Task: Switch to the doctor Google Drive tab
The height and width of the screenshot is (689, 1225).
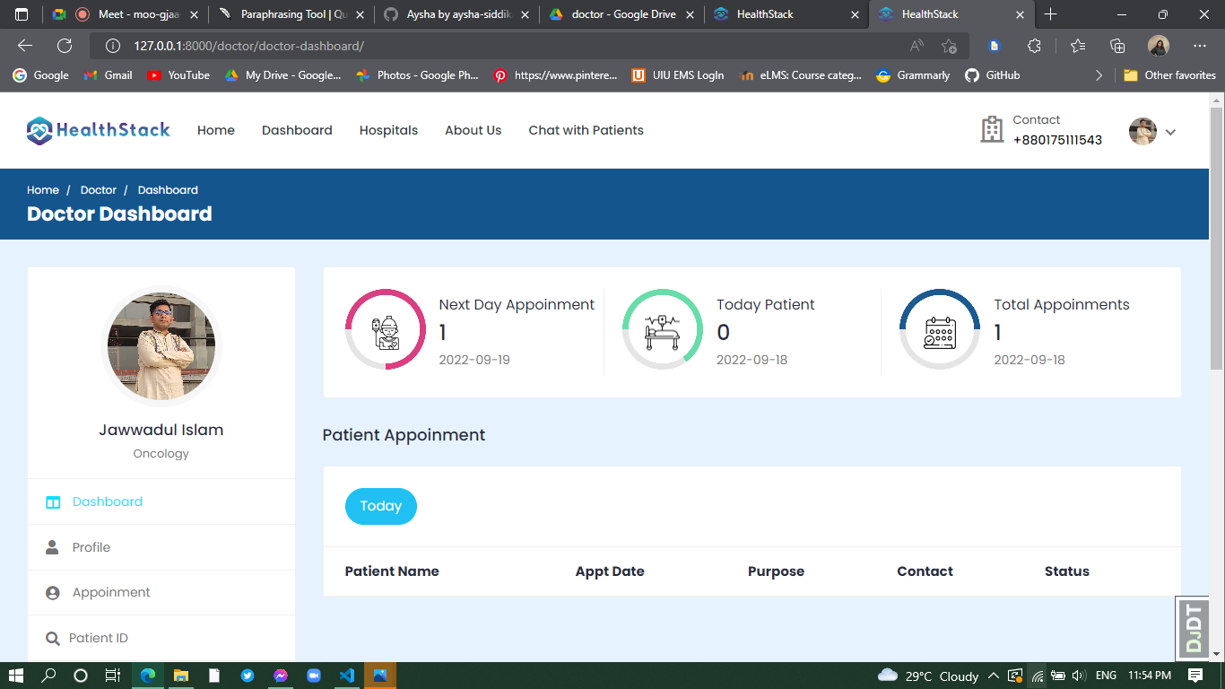Action: 620,14
